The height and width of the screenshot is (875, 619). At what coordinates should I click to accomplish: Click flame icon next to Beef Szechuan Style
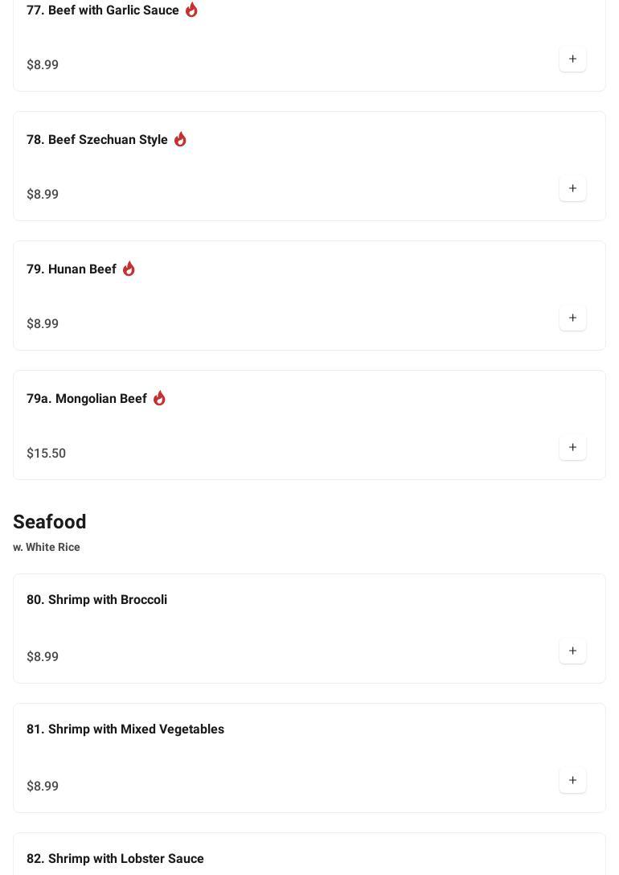[x=180, y=139]
